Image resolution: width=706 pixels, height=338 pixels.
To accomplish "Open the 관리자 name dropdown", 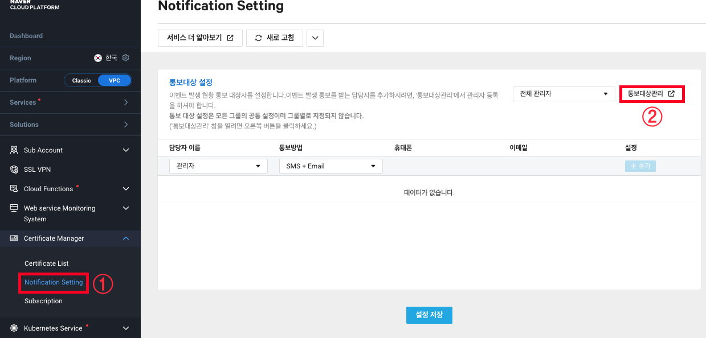I will 218,166.
